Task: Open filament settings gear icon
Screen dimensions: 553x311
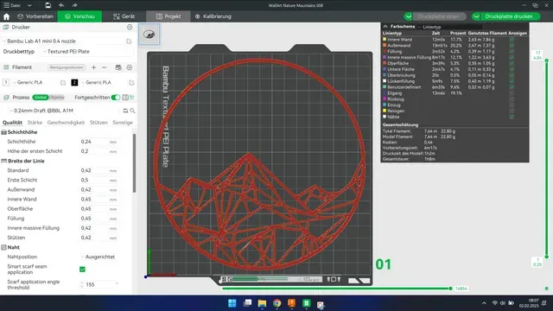Action: click(130, 67)
